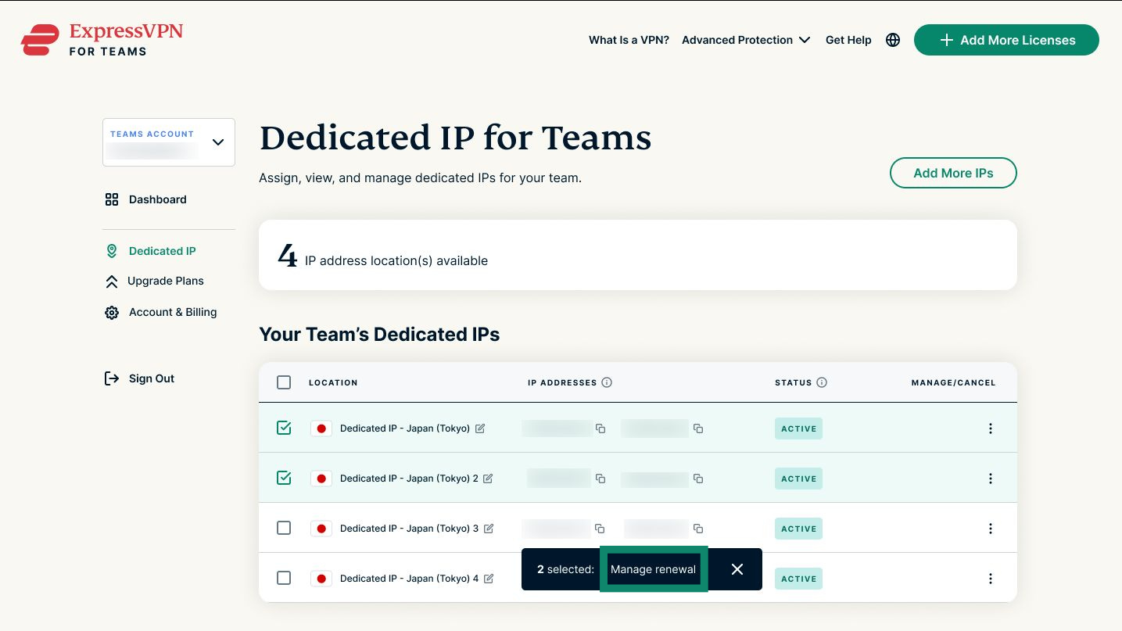Click the 'Your Team's Dedicated IPs' heading

(x=379, y=335)
